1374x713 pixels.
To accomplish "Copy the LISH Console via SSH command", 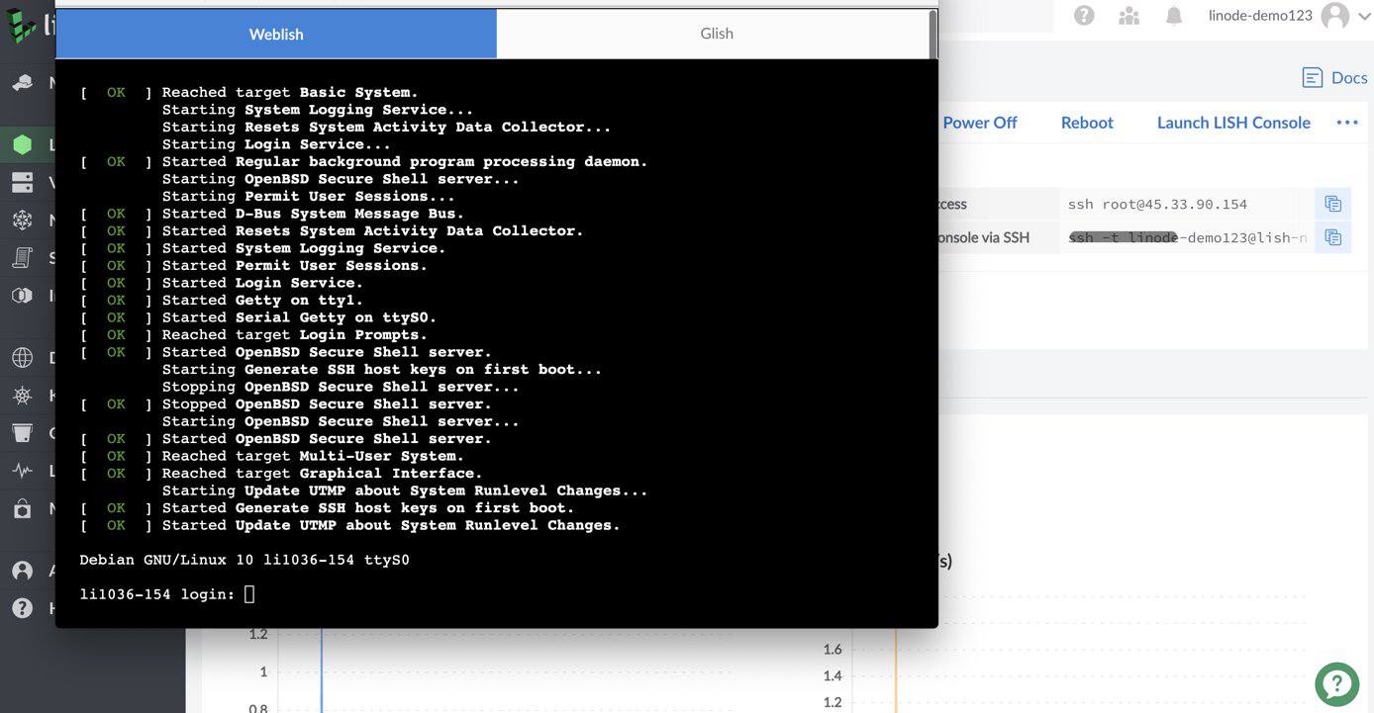I will point(1332,237).
